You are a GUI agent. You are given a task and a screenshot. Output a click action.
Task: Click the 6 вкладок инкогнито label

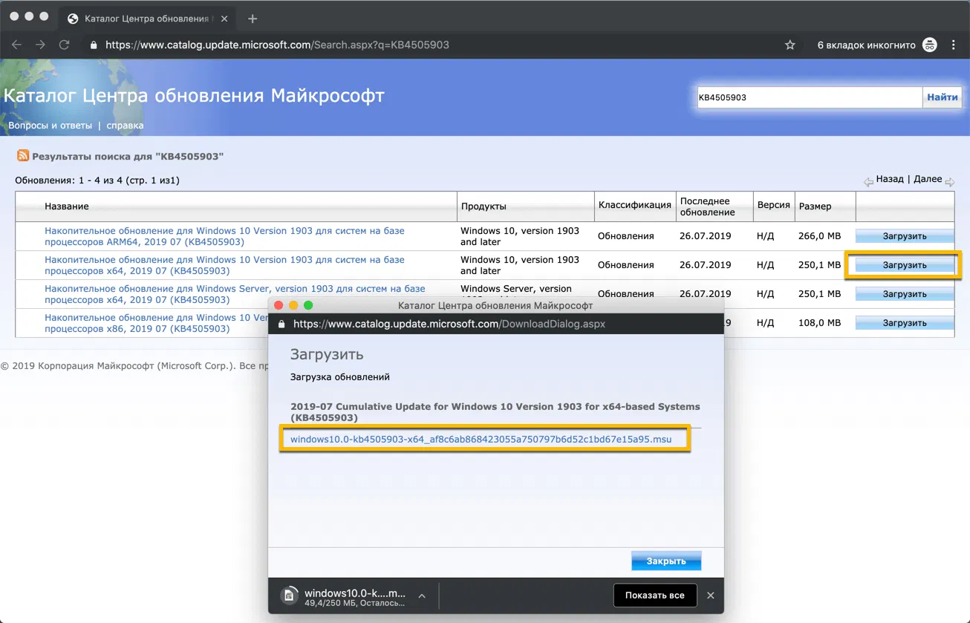coord(867,45)
